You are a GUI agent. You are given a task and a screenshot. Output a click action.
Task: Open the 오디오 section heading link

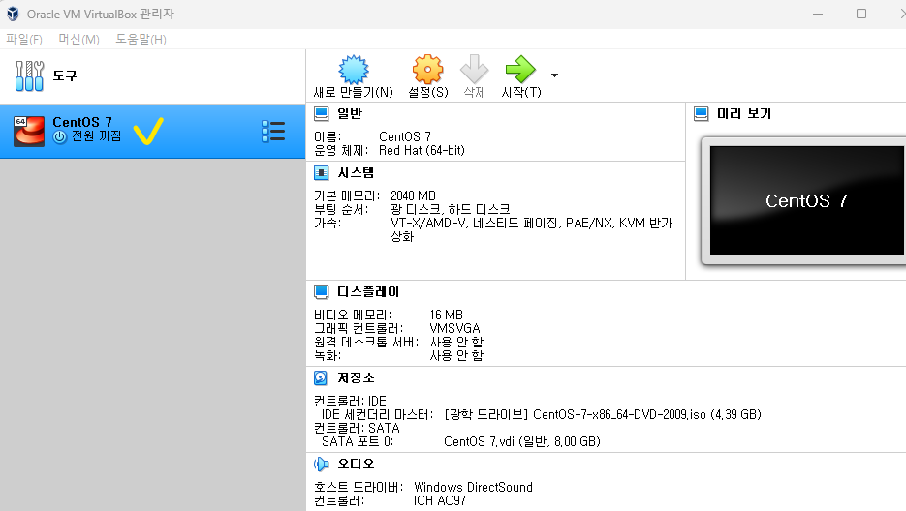356,465
